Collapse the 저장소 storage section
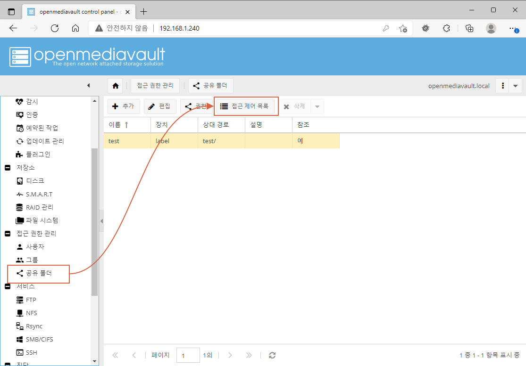Screen dimensions: 526x366 tap(8, 167)
